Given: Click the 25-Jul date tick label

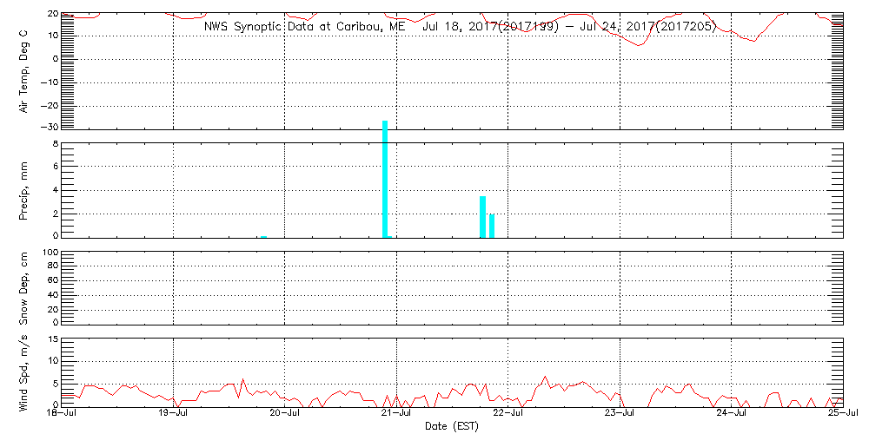Looking at the screenshot, I should [x=841, y=415].
